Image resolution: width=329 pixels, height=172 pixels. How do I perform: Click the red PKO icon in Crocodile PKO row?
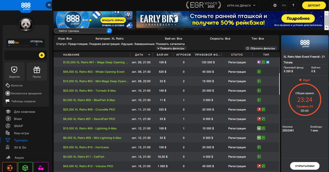[259, 109]
